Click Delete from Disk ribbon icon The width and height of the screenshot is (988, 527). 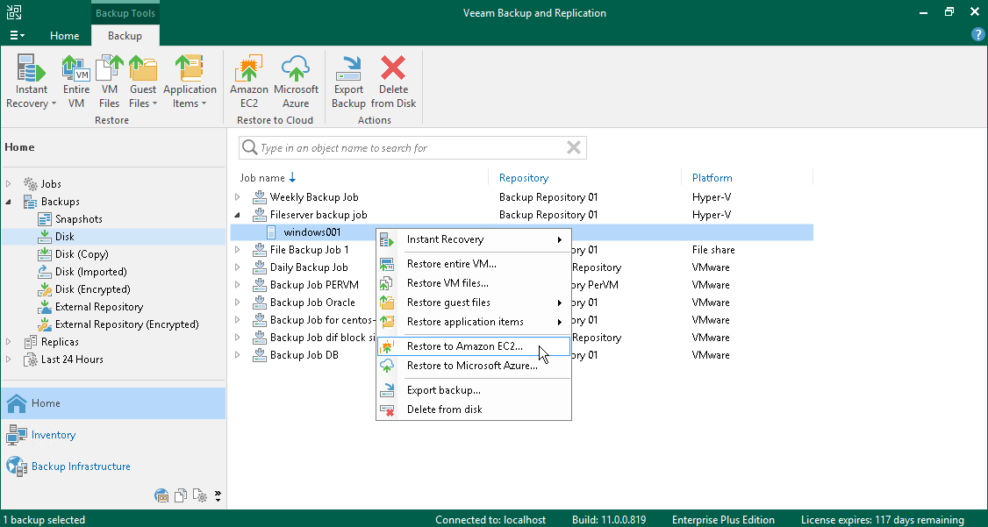(x=393, y=82)
